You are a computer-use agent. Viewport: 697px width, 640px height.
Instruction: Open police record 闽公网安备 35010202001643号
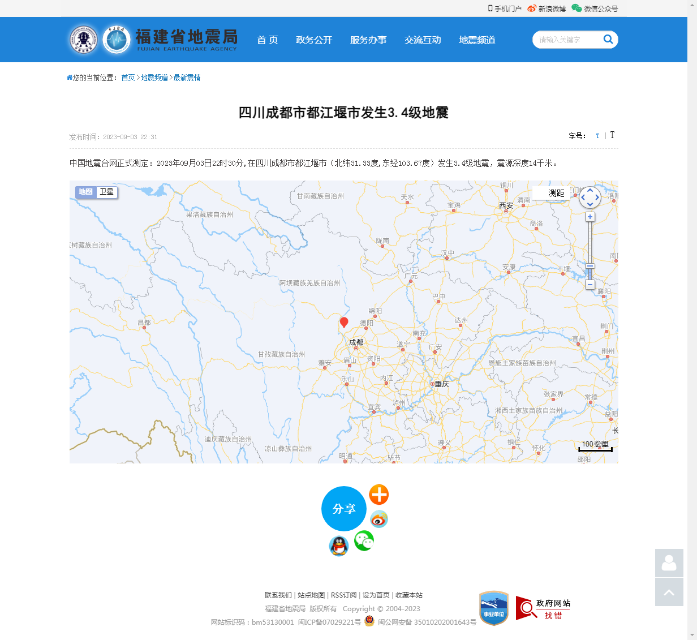click(427, 622)
